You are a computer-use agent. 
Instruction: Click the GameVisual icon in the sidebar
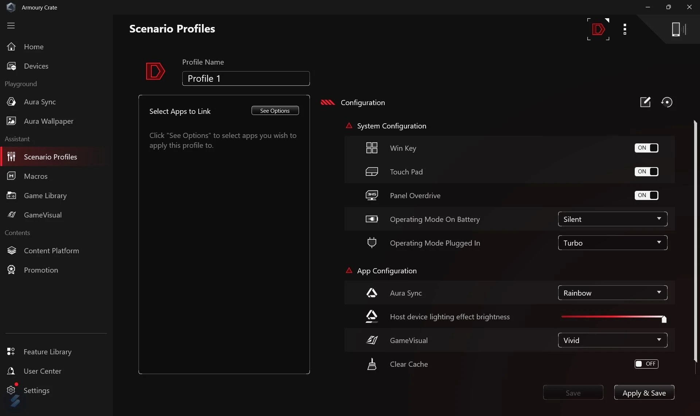point(11,215)
